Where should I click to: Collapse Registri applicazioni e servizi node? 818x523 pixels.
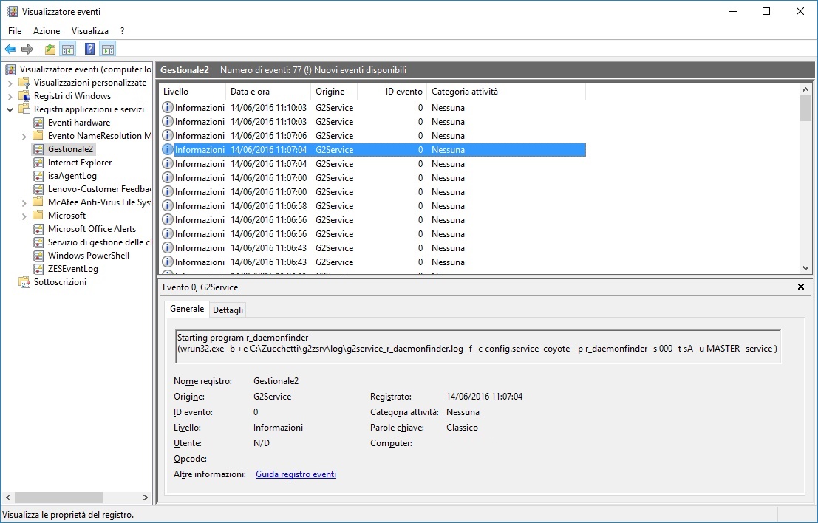(x=10, y=109)
